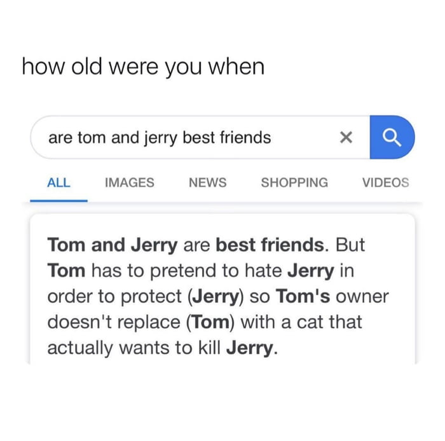Clear the search query with the X icon

(346, 137)
